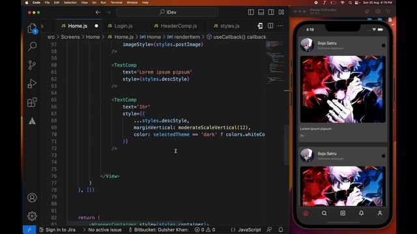Click Bitbucket: Gulsher Khan status item
The image size is (417, 234).
tap(158, 229)
